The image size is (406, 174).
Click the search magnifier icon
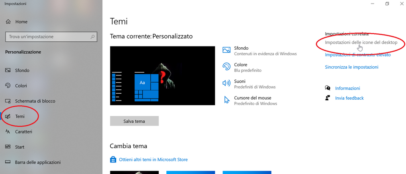click(92, 37)
